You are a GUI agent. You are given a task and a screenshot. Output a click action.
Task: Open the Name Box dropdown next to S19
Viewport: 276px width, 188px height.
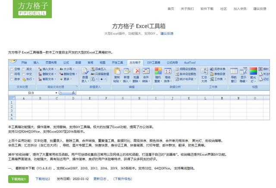pyautogui.click(x=56, y=93)
